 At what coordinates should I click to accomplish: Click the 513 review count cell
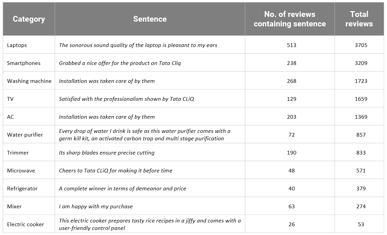[291, 45]
